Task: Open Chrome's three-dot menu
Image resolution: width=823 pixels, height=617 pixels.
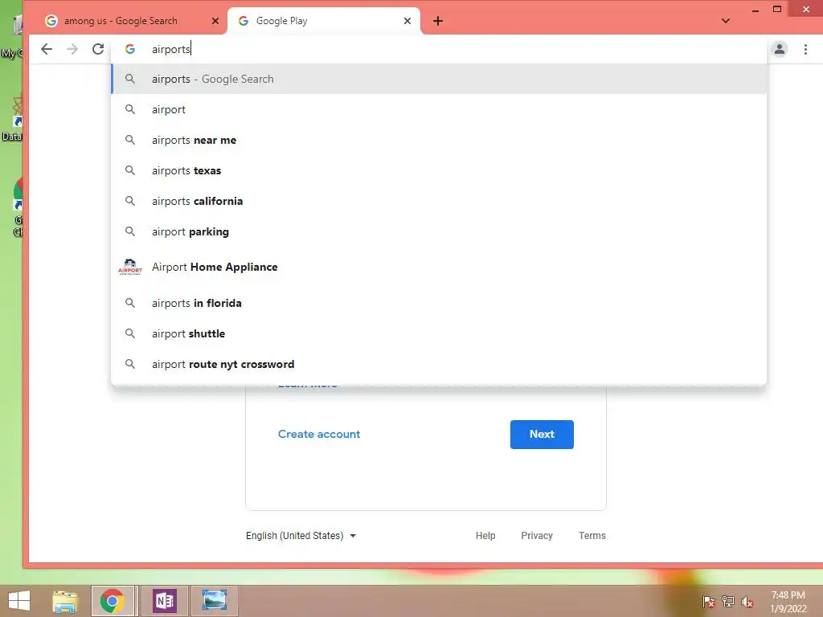Action: pyautogui.click(x=805, y=49)
